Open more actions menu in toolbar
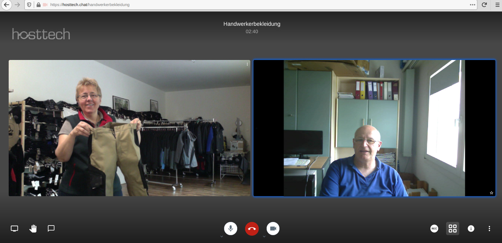This screenshot has height=243, width=502. pyautogui.click(x=489, y=229)
